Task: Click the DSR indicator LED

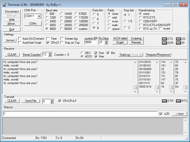Action: coord(164,43)
